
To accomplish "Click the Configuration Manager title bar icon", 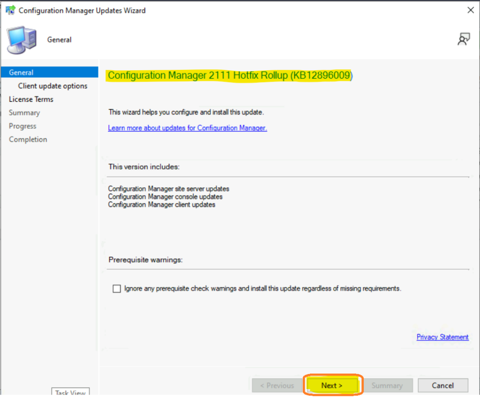I will [x=10, y=10].
